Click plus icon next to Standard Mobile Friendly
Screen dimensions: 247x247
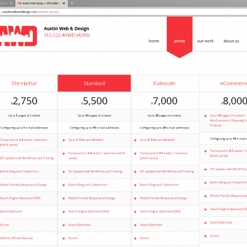coord(64,198)
